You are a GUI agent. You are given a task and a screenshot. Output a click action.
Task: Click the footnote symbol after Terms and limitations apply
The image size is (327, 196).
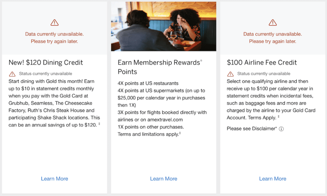180,133
